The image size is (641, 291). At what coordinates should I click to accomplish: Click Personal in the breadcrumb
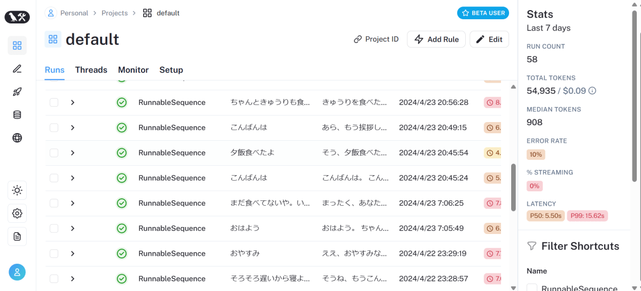coord(74,13)
